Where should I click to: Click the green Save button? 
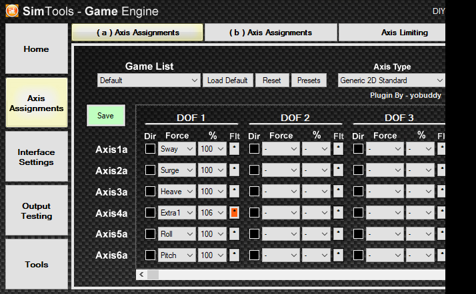pos(105,115)
